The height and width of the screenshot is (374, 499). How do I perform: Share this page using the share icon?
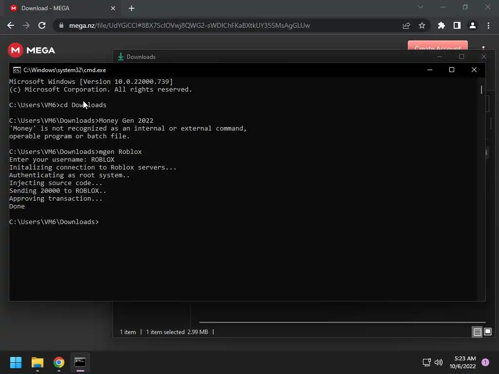[406, 25]
